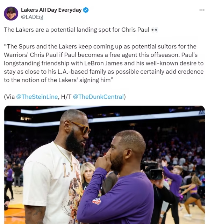This screenshot has height=224, width=208.
Task: Open the three-dot more options menu
Action: [x=202, y=10]
